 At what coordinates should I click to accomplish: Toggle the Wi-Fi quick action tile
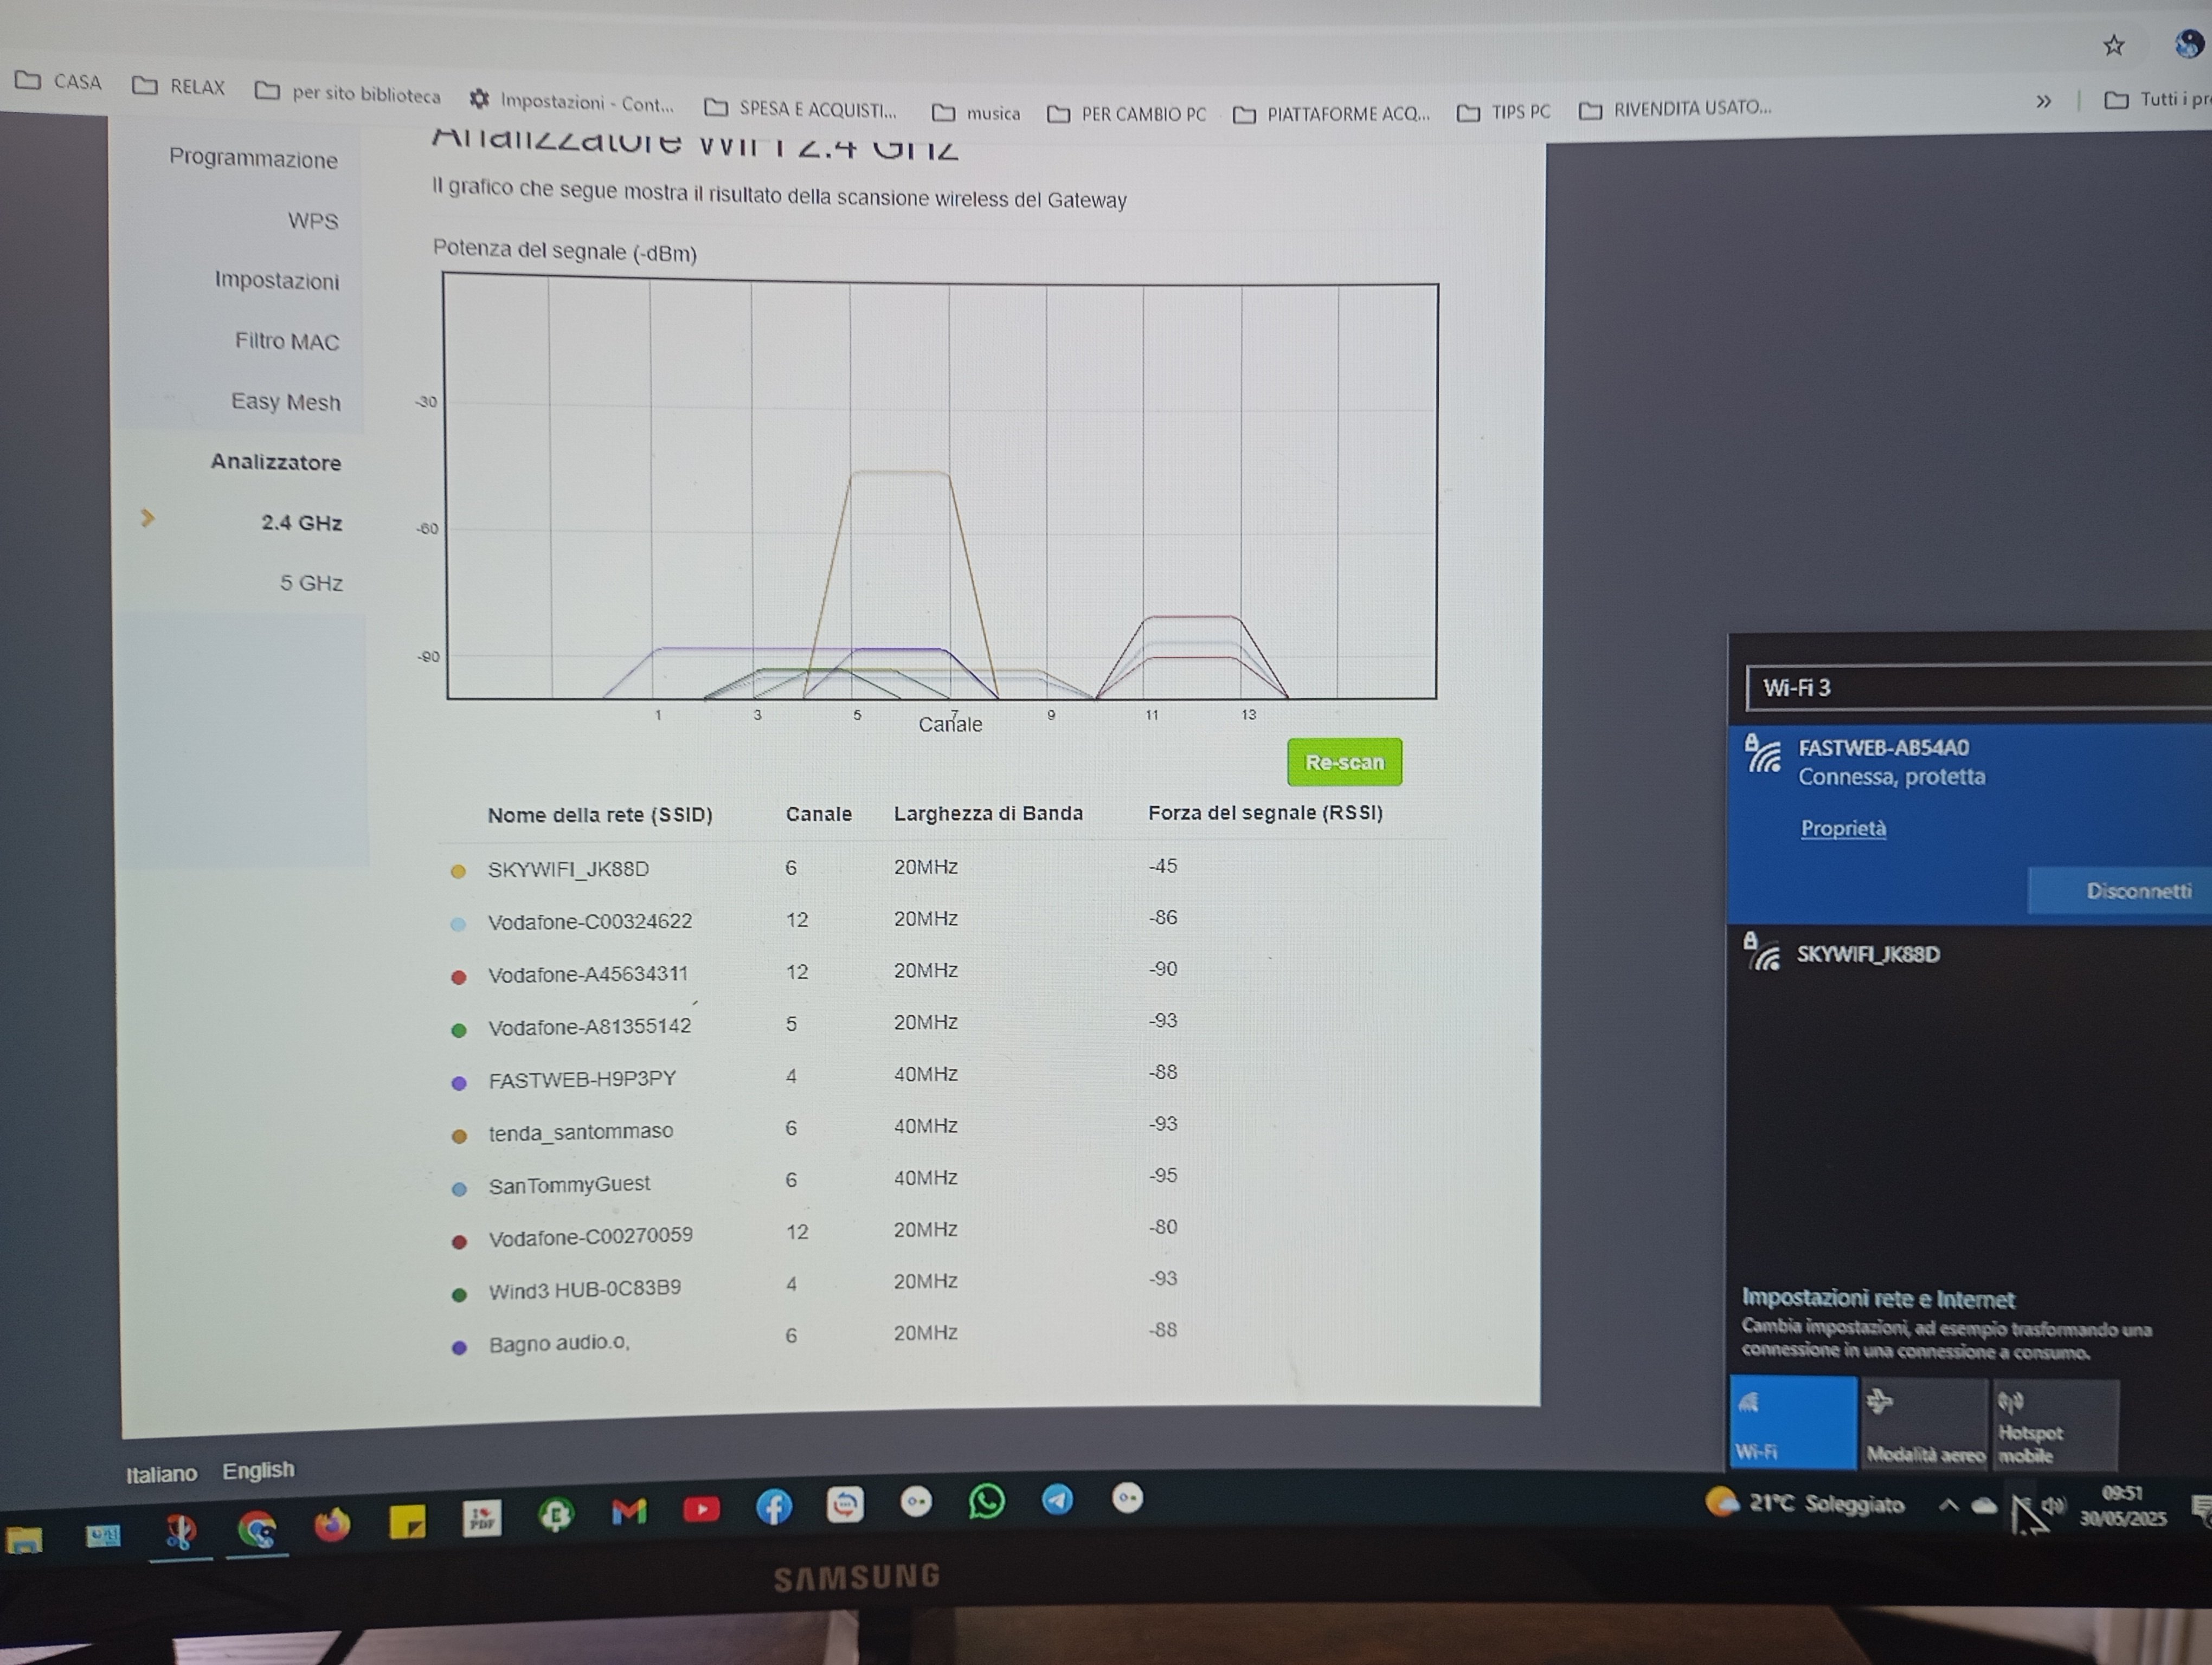point(1793,1422)
